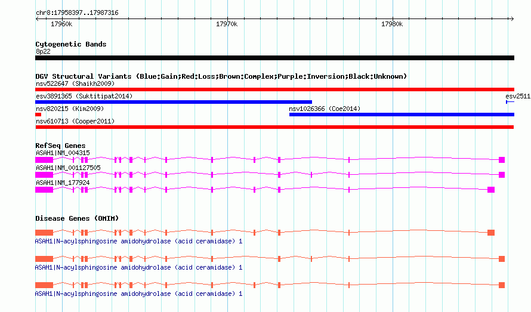Open the RefSeq Genes track heading

point(60,146)
